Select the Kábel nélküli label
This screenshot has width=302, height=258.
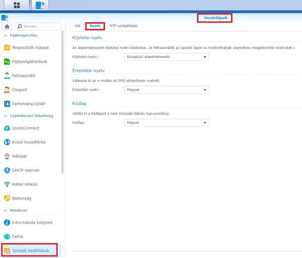pyautogui.click(x=25, y=184)
